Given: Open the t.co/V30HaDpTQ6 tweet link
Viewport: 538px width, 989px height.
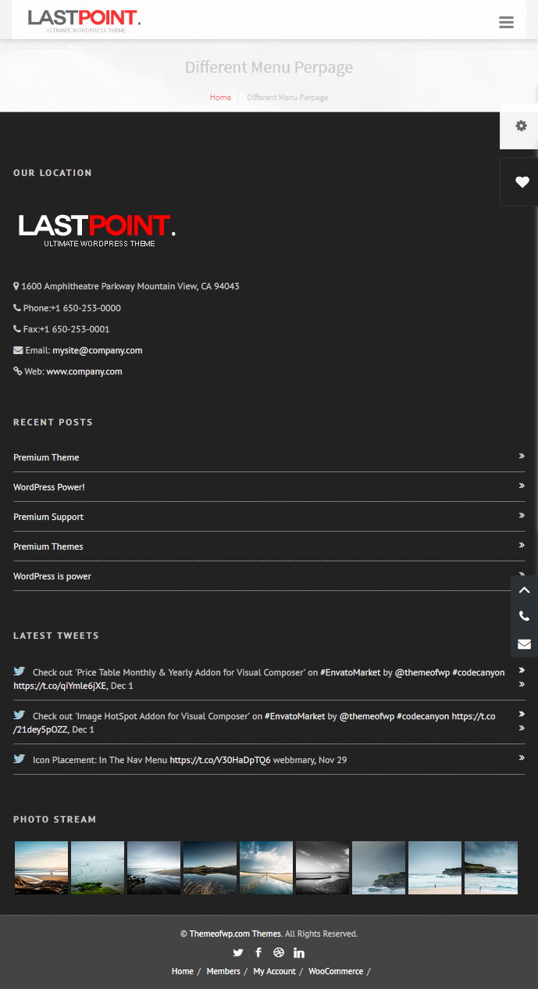Looking at the screenshot, I should tap(220, 760).
